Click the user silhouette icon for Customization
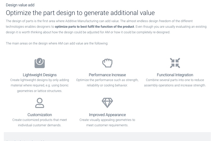The image size is (221, 141). (x=40, y=103)
